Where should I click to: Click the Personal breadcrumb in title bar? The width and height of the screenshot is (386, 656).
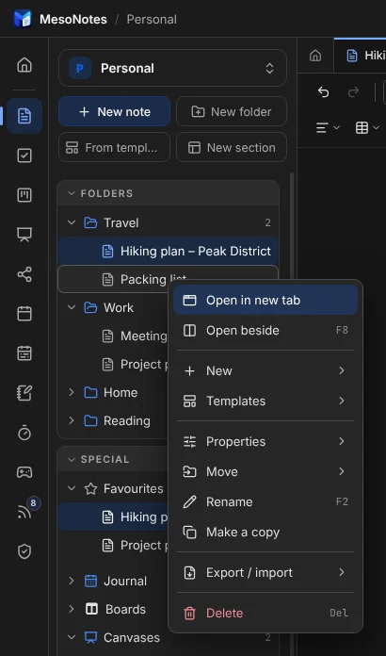(152, 19)
